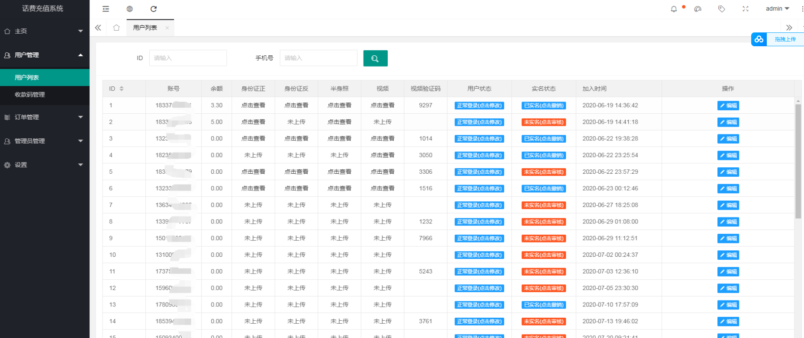Screen dimensions: 804x338
Task: Go to home tab via house icon
Action: 116,28
